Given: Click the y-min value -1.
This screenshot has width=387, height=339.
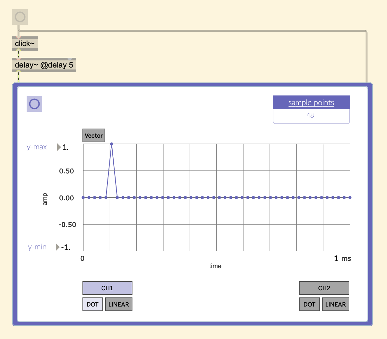Looking at the screenshot, I should 66,247.
